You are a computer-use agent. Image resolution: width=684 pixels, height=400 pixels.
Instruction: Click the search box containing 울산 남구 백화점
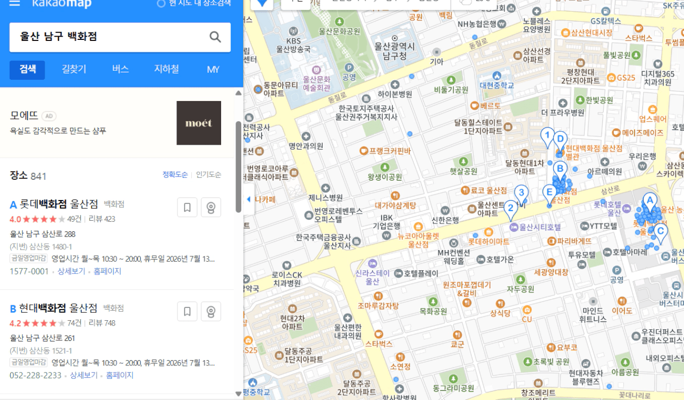[x=120, y=37]
